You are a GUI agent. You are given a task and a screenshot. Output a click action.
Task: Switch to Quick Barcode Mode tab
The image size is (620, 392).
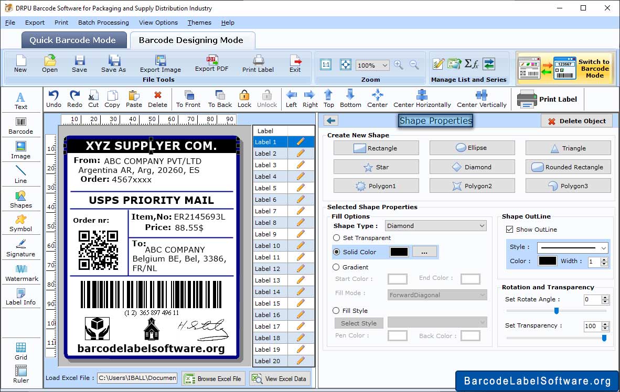point(74,40)
